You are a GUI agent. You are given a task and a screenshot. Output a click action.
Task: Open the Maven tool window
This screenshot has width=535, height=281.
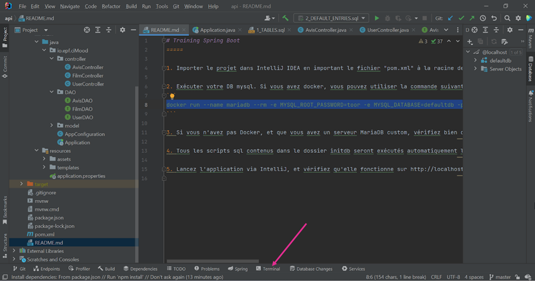531,38
